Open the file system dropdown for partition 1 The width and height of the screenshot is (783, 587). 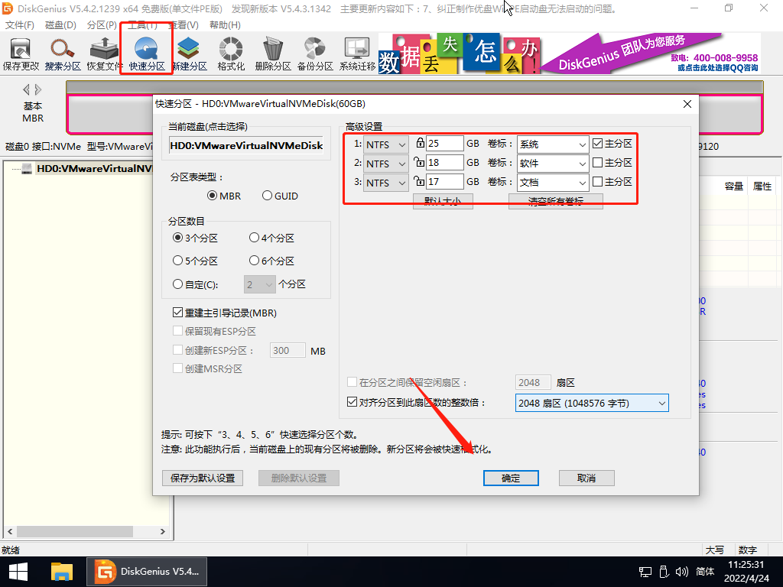pos(386,144)
